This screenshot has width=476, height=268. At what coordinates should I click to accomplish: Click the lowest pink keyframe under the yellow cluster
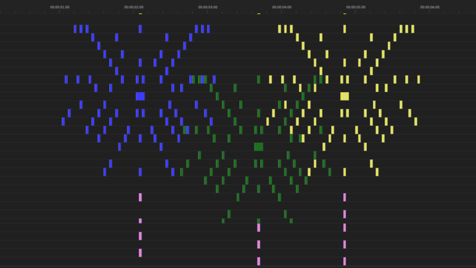[x=345, y=261]
